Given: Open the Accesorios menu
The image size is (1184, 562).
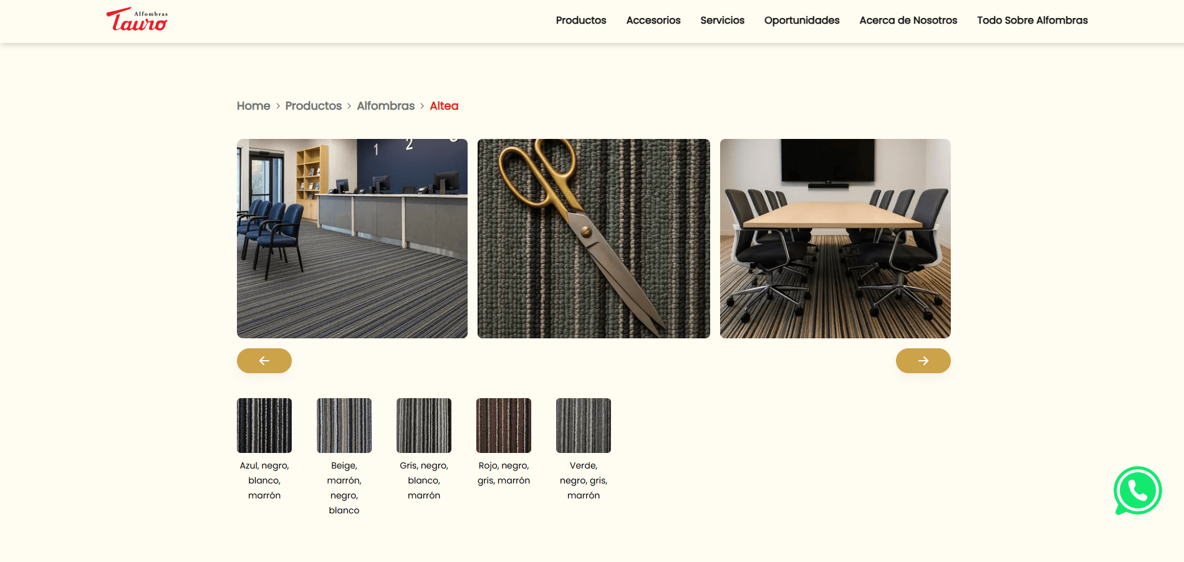Looking at the screenshot, I should pyautogui.click(x=653, y=21).
